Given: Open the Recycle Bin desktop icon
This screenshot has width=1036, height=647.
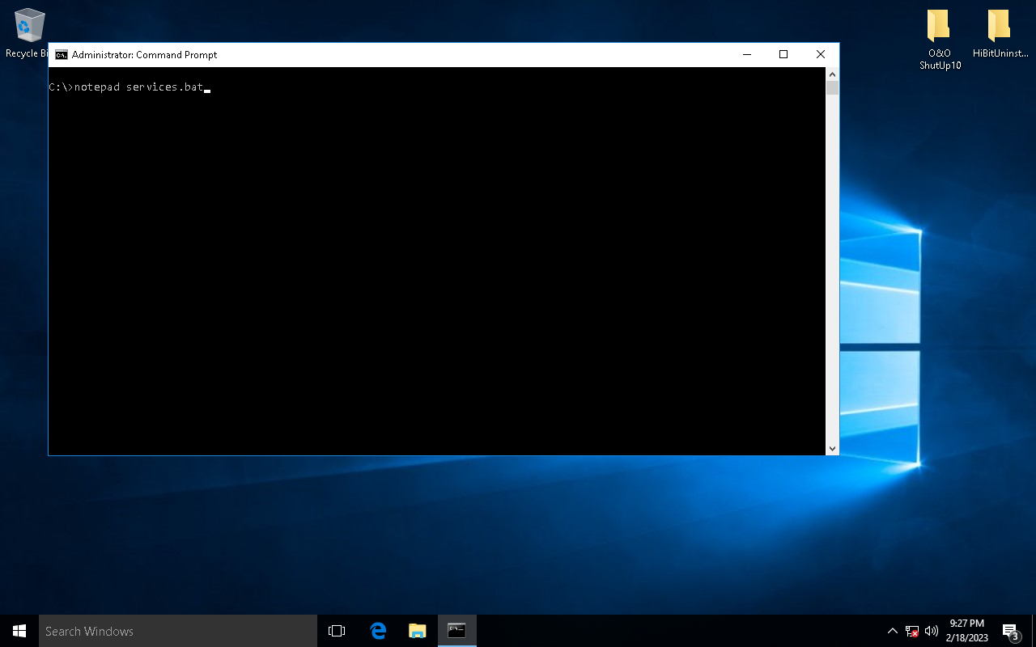Looking at the screenshot, I should coord(28,33).
